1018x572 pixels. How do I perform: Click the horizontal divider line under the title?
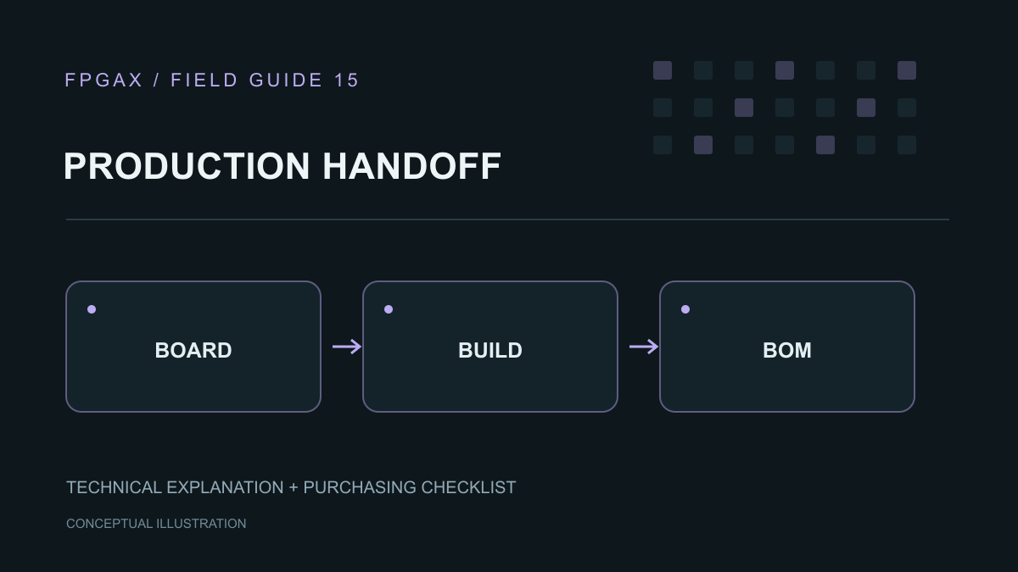(507, 219)
